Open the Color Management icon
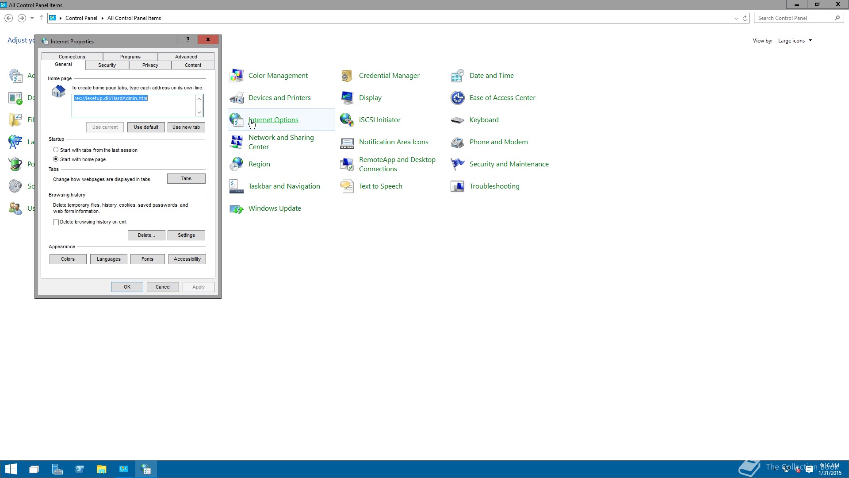The height and width of the screenshot is (478, 849). [x=237, y=76]
